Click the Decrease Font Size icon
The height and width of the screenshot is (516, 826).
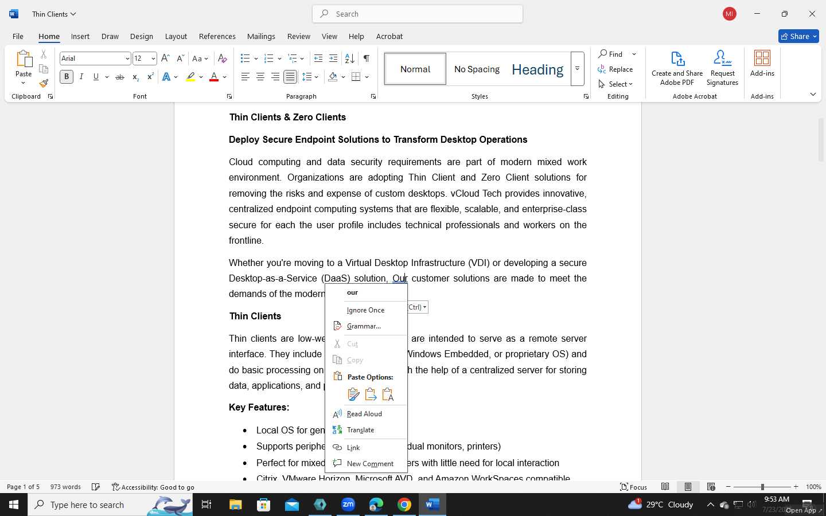[x=180, y=58]
